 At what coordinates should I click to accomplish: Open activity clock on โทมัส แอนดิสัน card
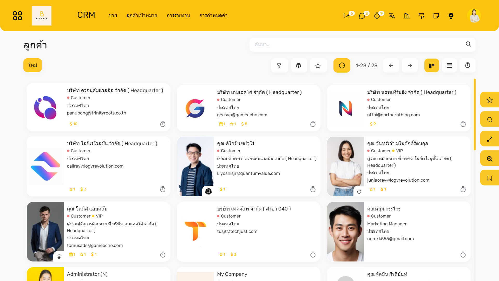click(163, 255)
